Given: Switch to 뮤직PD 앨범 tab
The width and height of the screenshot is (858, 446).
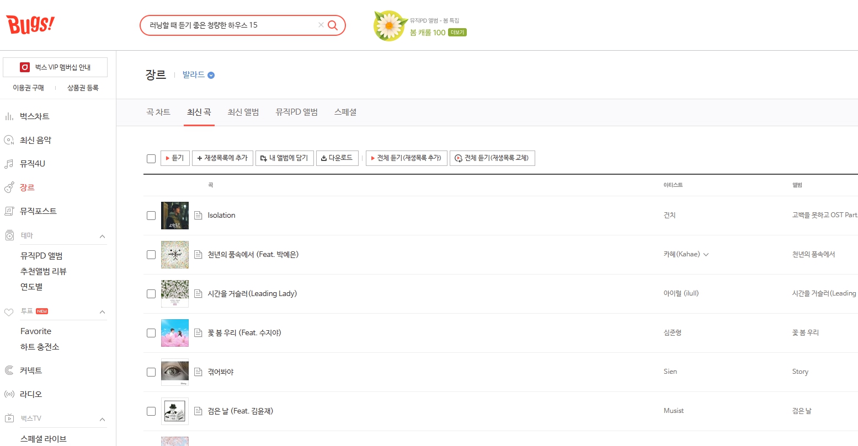Looking at the screenshot, I should 297,112.
